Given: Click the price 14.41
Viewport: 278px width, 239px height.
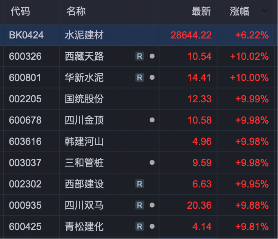Looking at the screenshot, I should (200, 78).
